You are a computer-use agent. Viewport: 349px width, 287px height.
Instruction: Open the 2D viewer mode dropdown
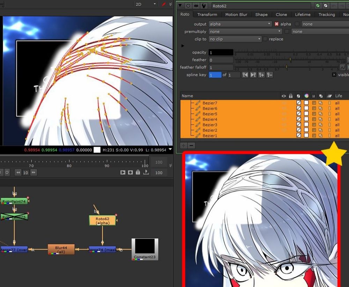click(146, 4)
